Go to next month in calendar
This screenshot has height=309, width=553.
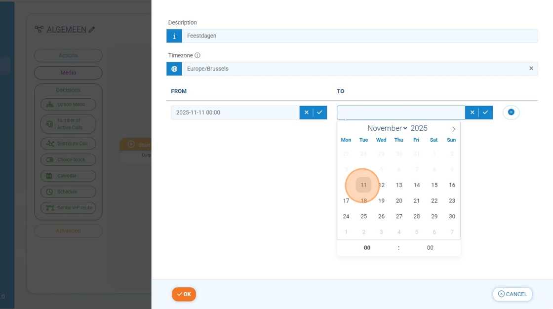tap(454, 129)
